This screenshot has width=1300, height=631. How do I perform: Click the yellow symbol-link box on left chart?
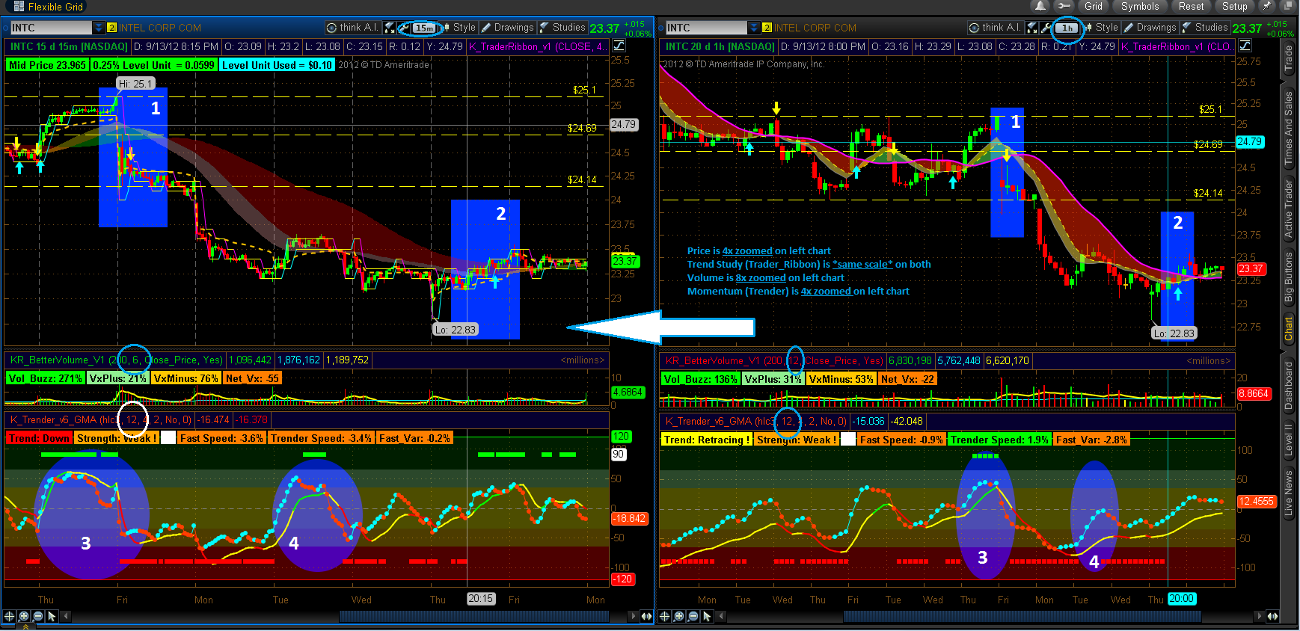click(x=111, y=28)
